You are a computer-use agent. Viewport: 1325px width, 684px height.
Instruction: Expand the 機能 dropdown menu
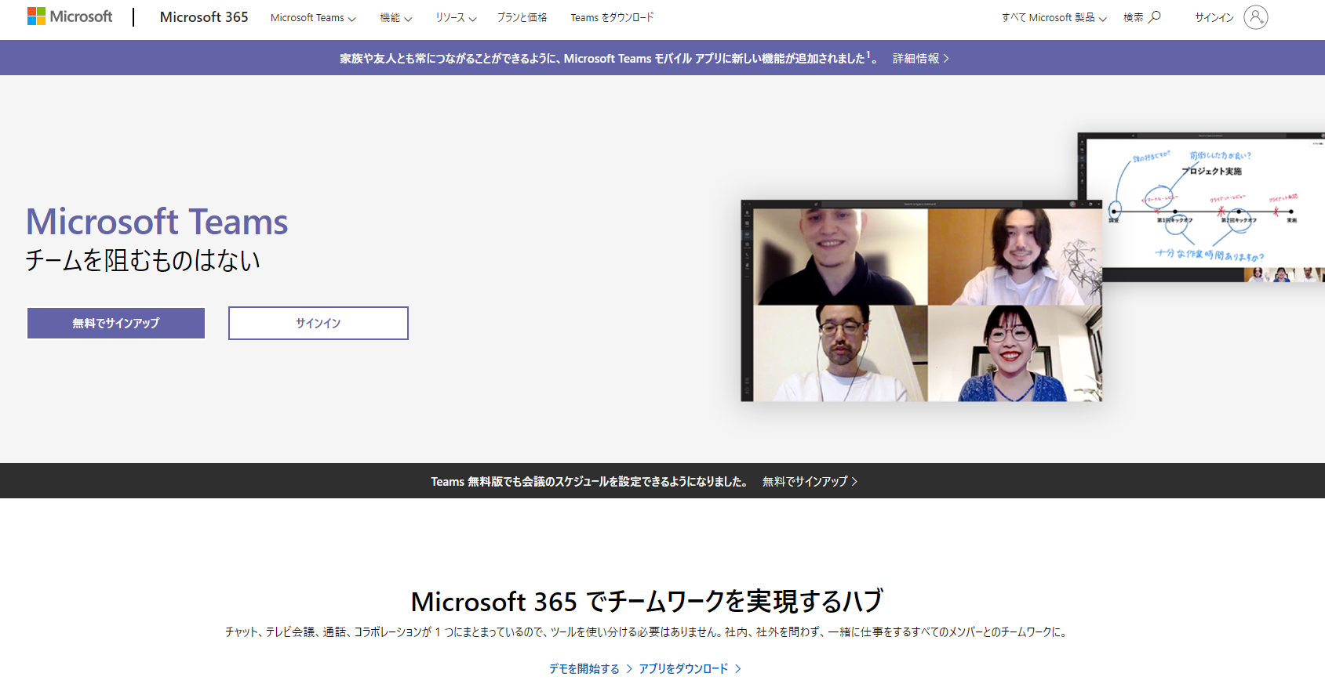coord(395,18)
